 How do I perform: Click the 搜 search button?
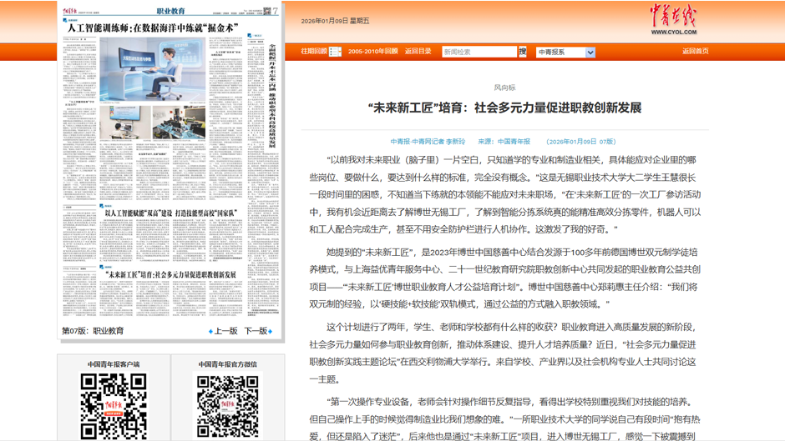coord(523,52)
